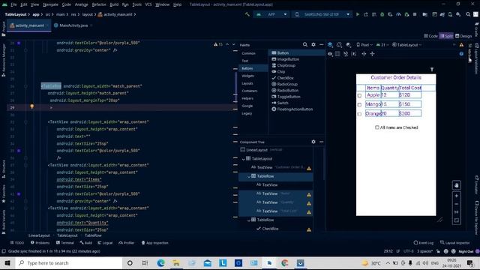The image size is (480, 270).
Task: Open the Problems tool window
Action: (x=40, y=243)
